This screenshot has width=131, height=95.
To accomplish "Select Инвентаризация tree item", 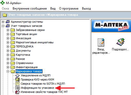I will click(27, 67).
